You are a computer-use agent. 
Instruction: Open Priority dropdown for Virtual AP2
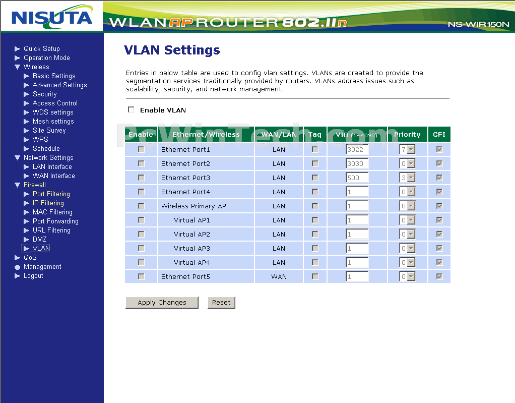tap(407, 234)
